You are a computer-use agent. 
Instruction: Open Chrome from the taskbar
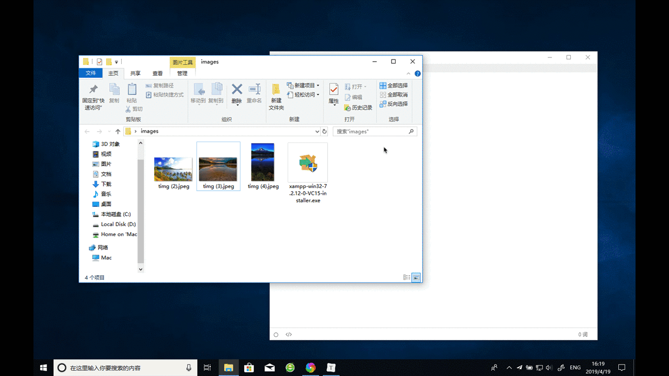click(x=310, y=368)
